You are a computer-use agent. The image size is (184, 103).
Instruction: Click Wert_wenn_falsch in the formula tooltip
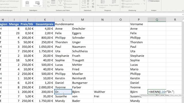pos(176,95)
